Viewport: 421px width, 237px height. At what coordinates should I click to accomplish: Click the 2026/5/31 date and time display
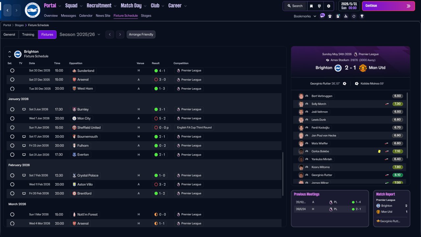coord(349,6)
